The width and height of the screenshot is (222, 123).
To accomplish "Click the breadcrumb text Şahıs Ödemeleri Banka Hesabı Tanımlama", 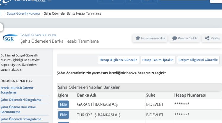I will click(73, 13).
